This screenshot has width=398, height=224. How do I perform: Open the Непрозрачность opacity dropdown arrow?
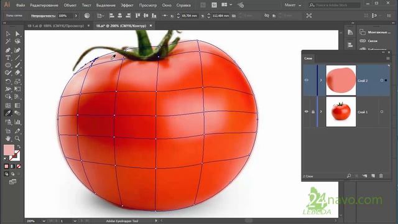(x=76, y=16)
